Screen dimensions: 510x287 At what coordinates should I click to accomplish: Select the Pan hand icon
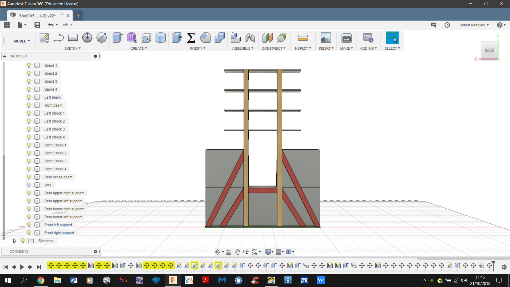pyautogui.click(x=237, y=252)
